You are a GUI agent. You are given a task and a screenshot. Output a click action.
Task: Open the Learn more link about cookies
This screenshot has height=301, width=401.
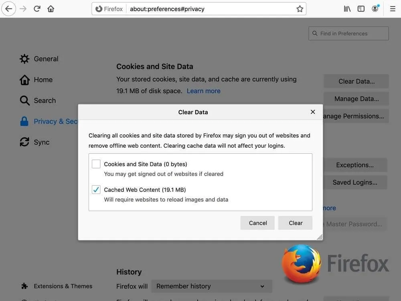click(x=203, y=91)
